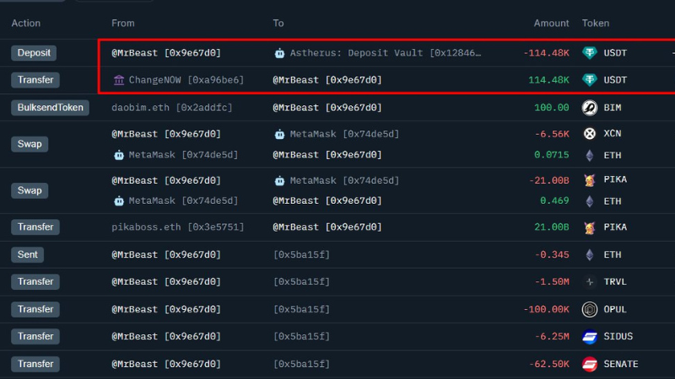Viewport: 675px width, 379px height.
Task: Open the pikaboss.eth [0x3e5751] address link
Action: (178, 227)
